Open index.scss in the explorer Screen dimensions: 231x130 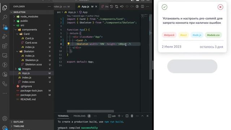pyautogui.click(x=28, y=82)
